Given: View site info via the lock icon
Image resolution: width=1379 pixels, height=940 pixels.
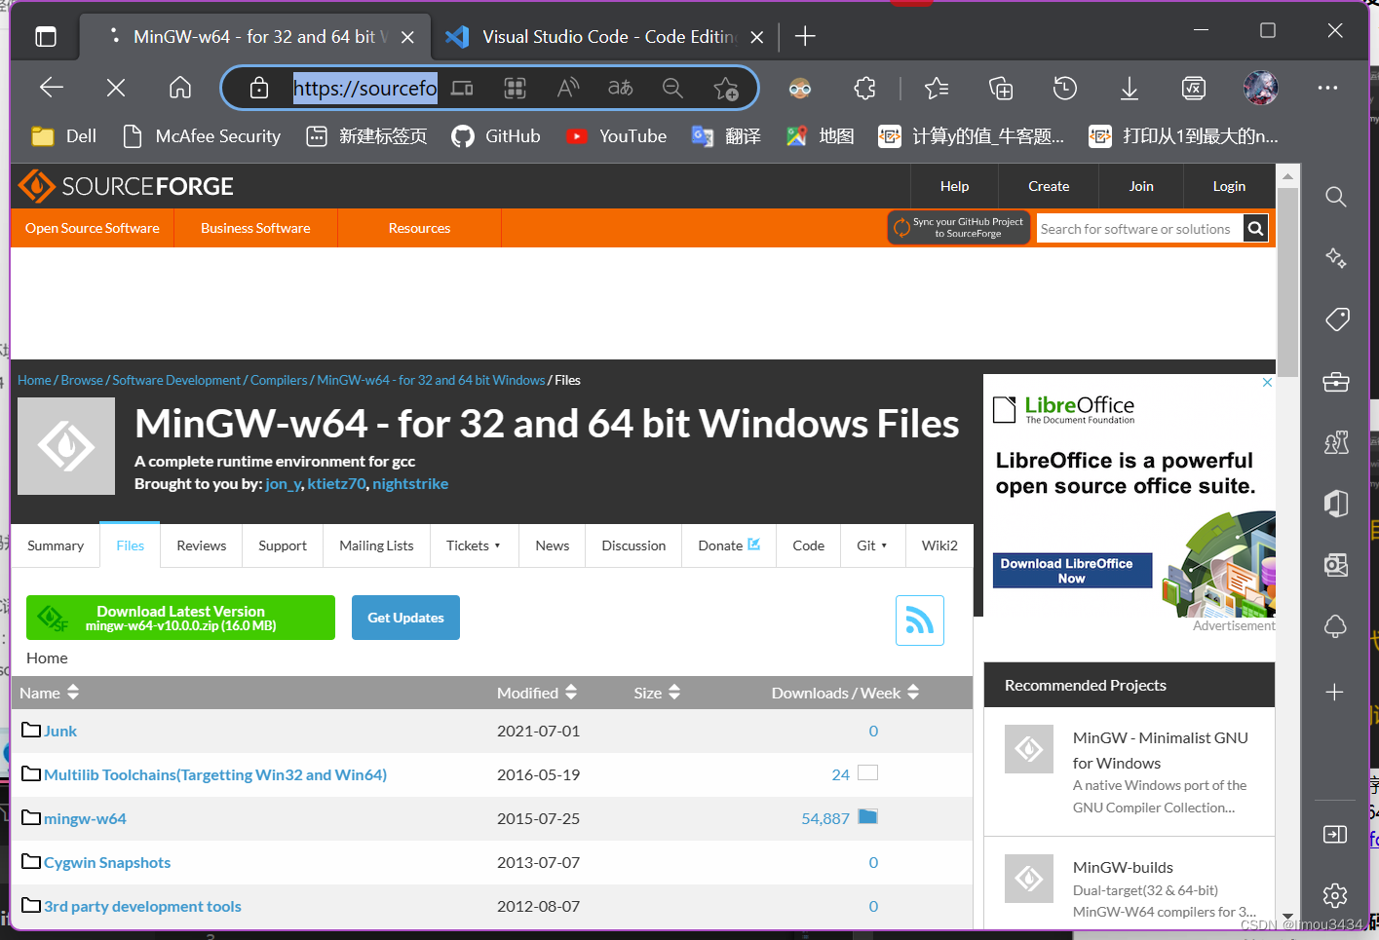Looking at the screenshot, I should coord(259,88).
